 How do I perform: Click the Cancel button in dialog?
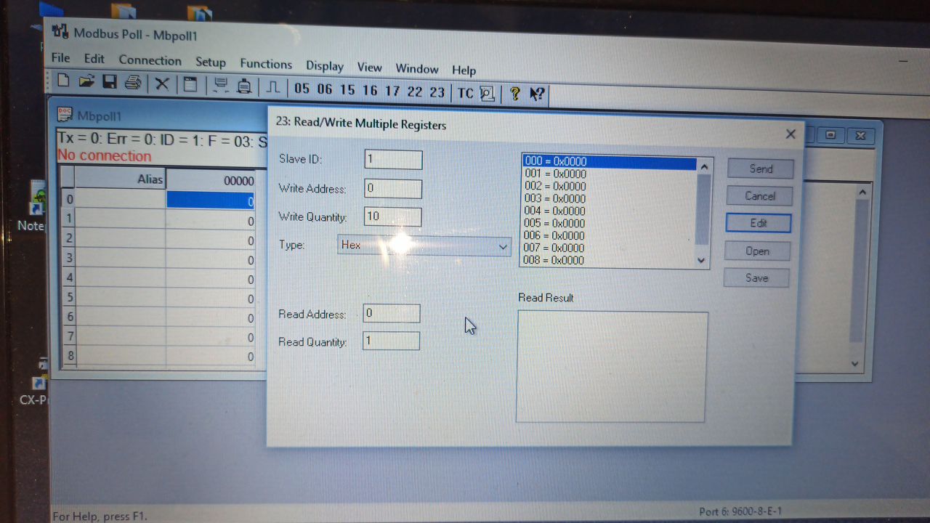point(760,196)
